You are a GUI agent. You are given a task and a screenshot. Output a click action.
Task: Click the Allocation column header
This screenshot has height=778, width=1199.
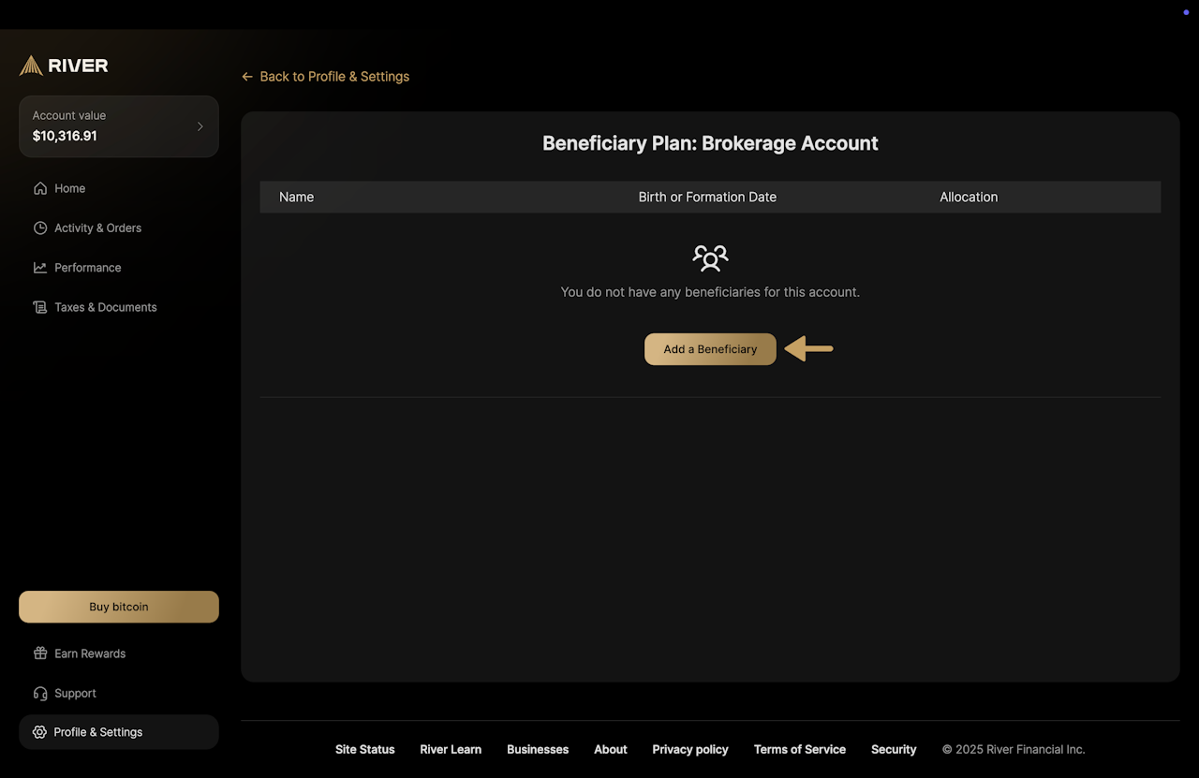(x=969, y=197)
